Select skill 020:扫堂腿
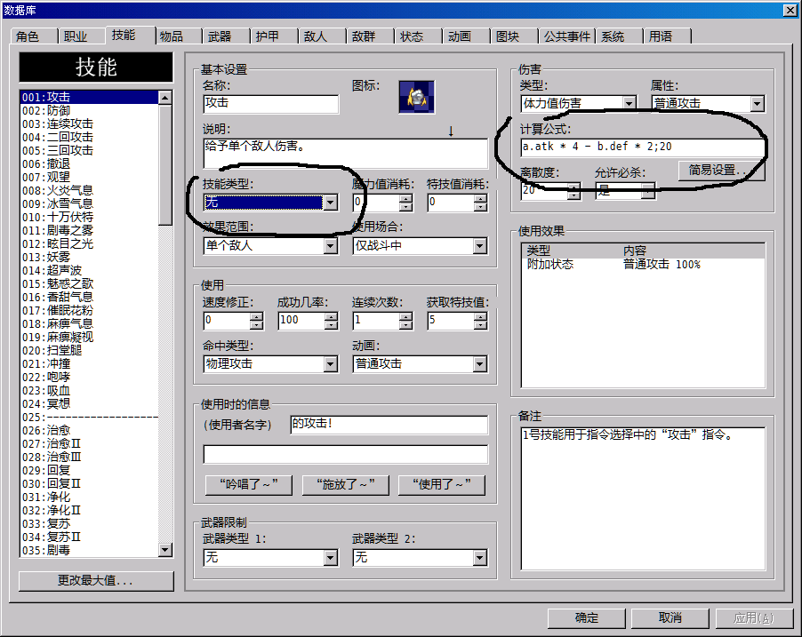 point(90,350)
